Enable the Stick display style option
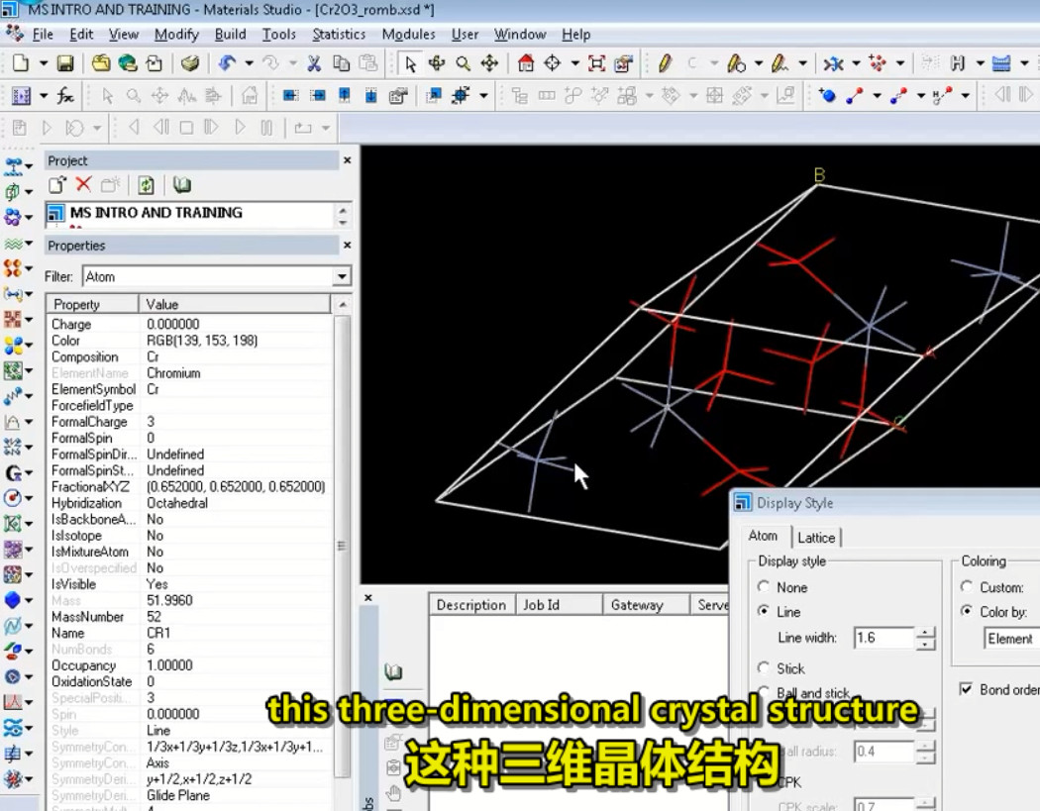Viewport: 1040px width, 811px height. pyautogui.click(x=764, y=668)
